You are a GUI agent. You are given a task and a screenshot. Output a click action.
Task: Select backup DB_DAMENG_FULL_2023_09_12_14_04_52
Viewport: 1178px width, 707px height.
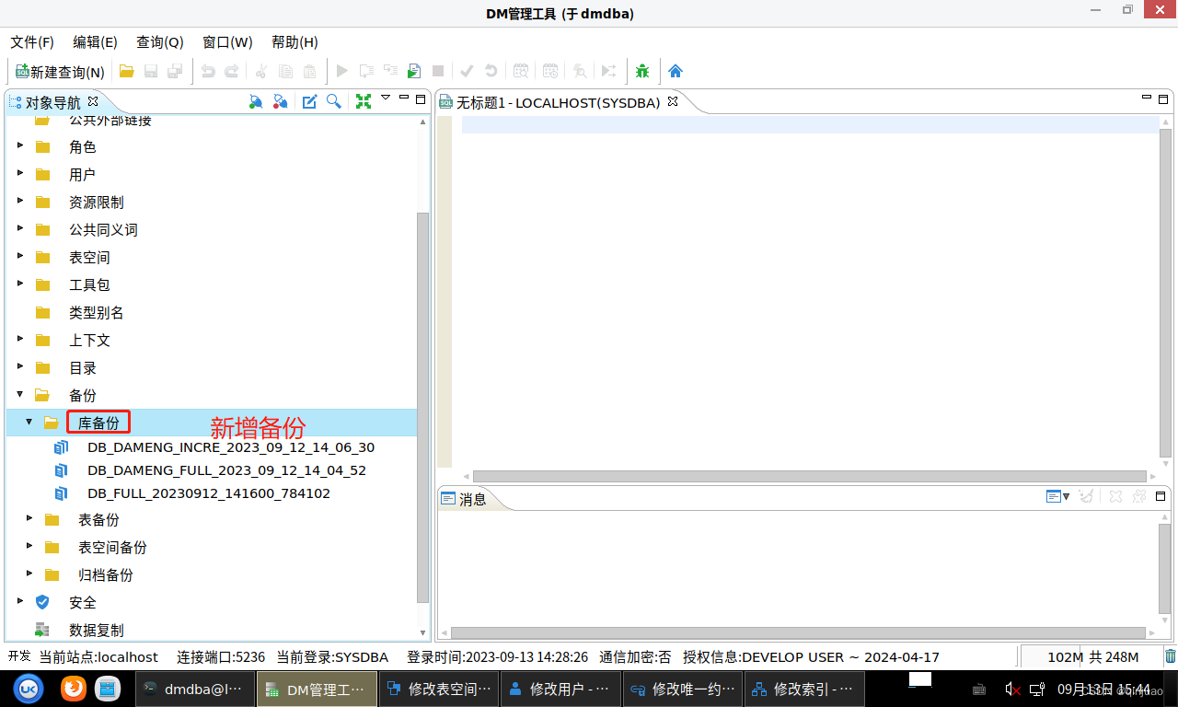click(x=226, y=470)
